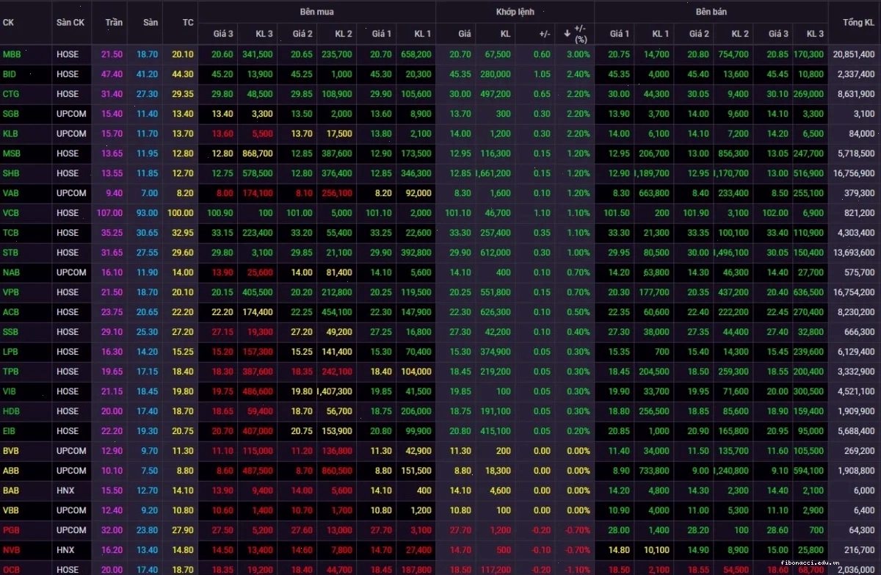Open the MBB ticker symbol
This screenshot has height=575, width=881.
coord(12,54)
